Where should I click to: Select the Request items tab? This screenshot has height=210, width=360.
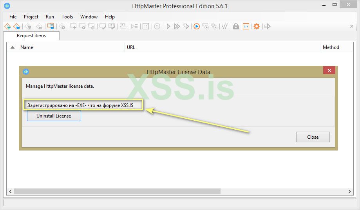[31, 36]
